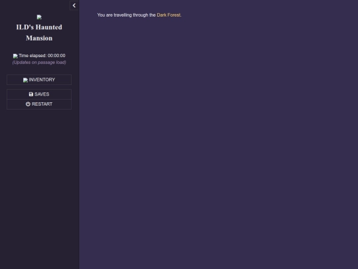Open the SAVES menu
358x269 pixels.
(39, 94)
